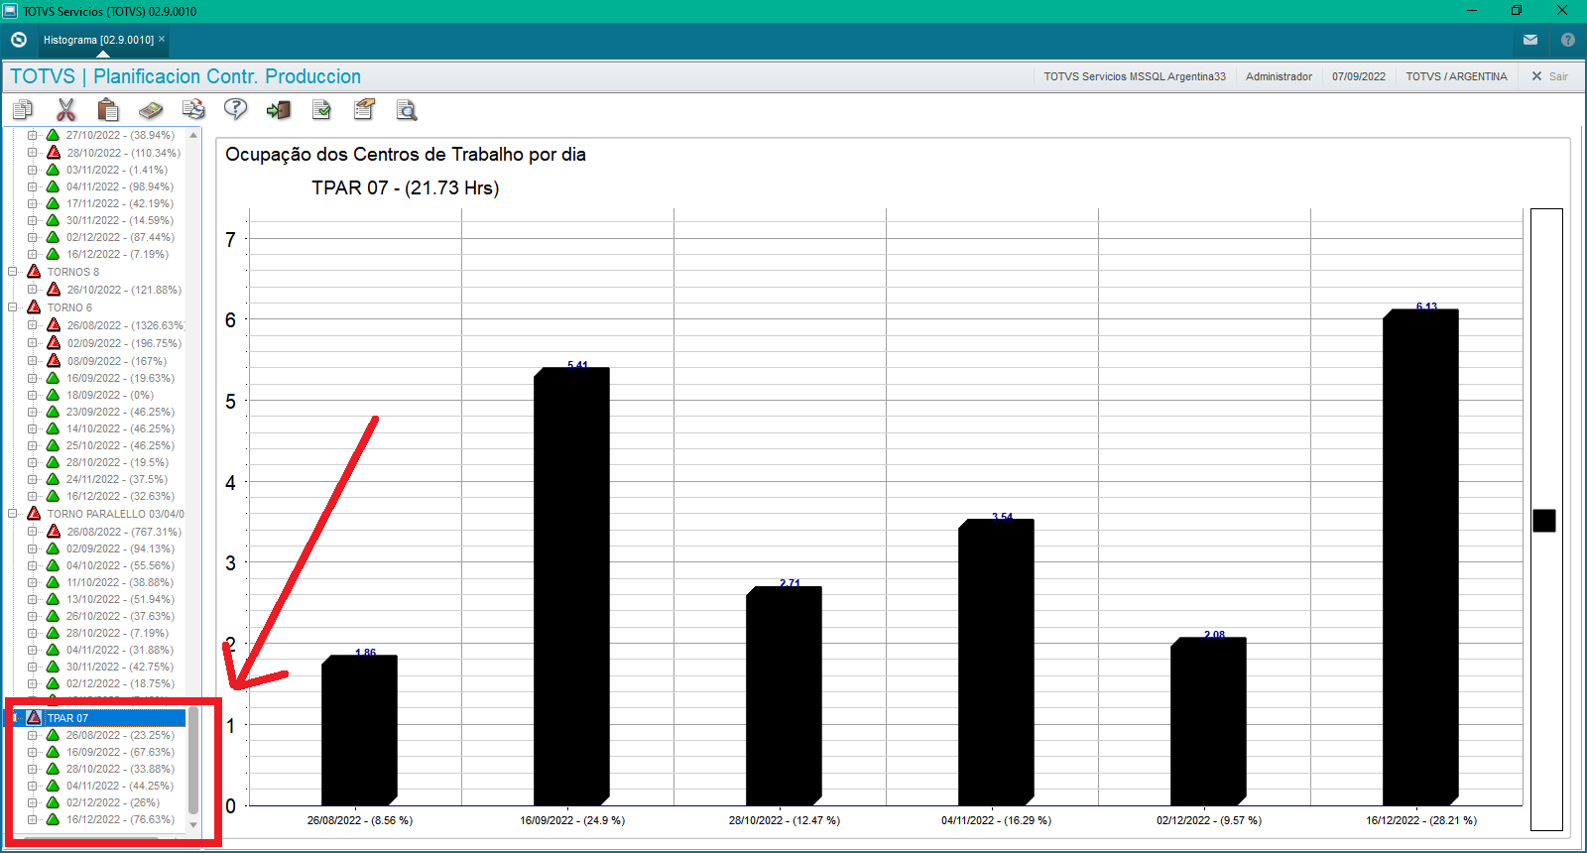
Task: Click the Sair exit button
Action: tap(1550, 76)
